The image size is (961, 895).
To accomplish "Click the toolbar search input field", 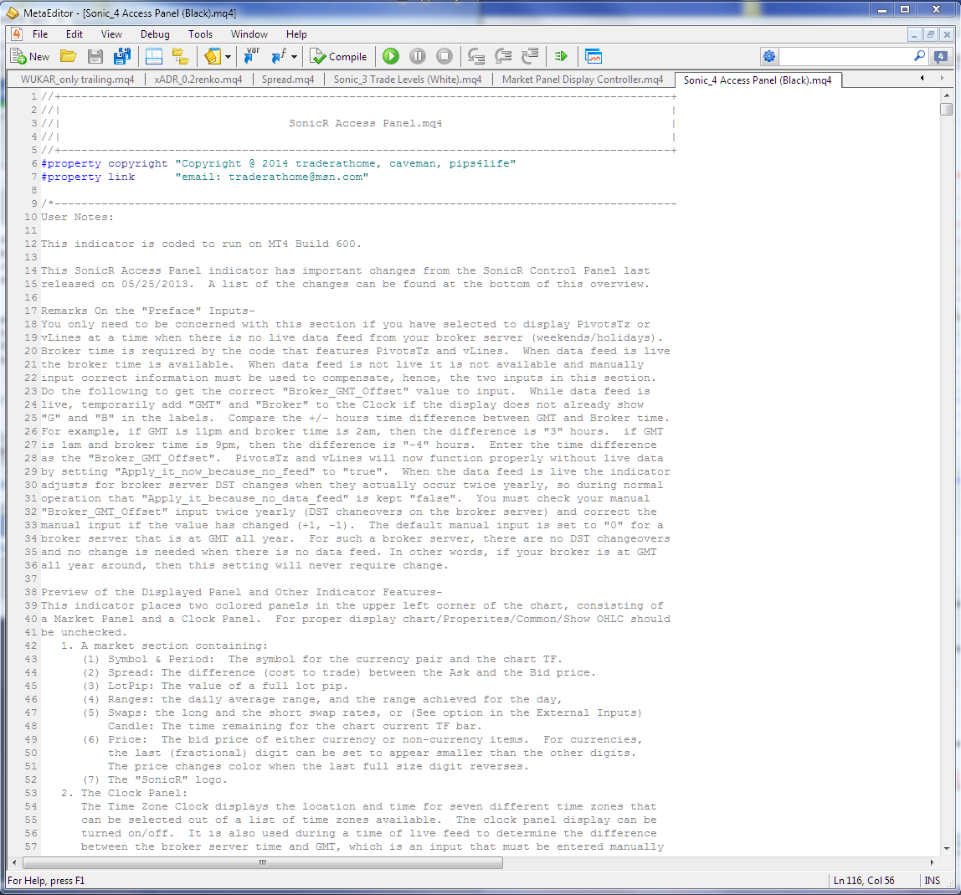I will [845, 56].
